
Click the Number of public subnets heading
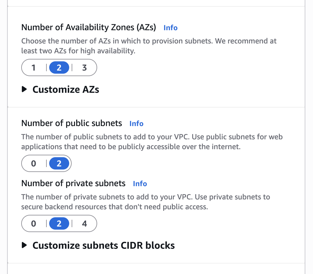pyautogui.click(x=72, y=123)
